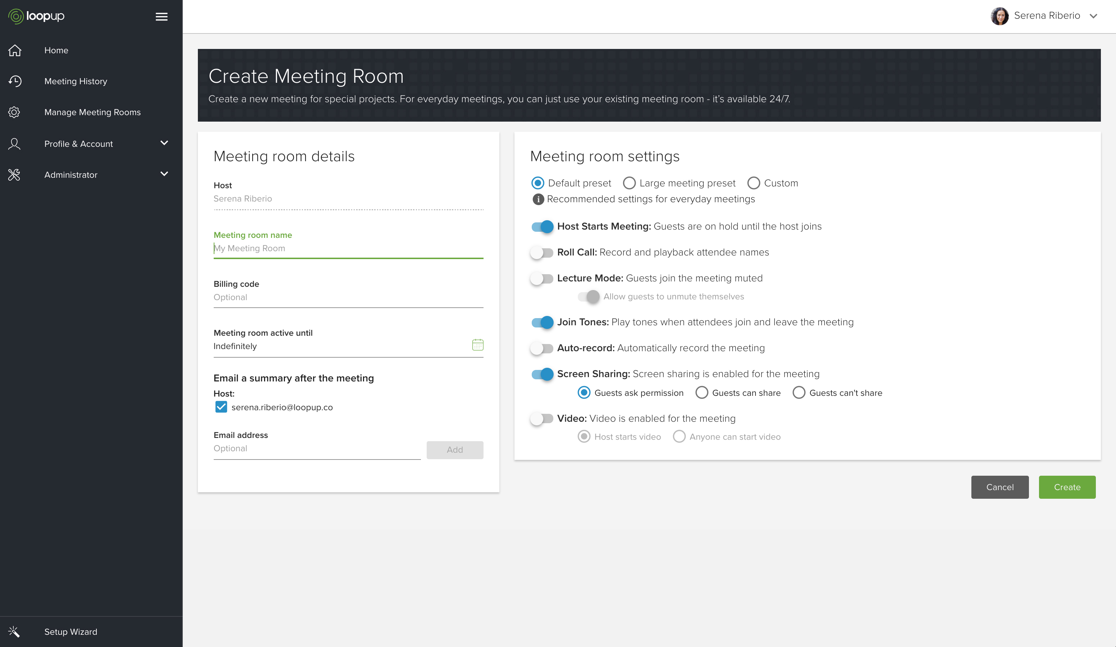Click the Home house icon
This screenshot has width=1116, height=647.
tap(15, 50)
